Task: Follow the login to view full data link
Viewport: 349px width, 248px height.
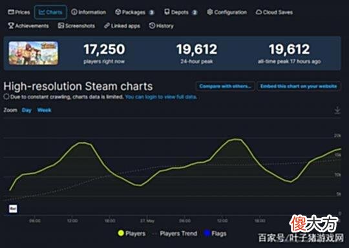Action: (x=161, y=97)
